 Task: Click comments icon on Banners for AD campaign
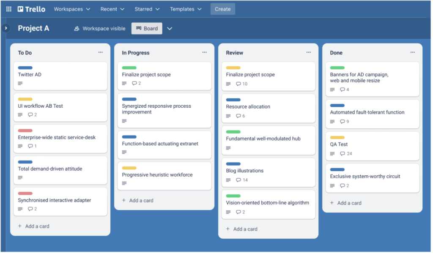click(x=343, y=90)
